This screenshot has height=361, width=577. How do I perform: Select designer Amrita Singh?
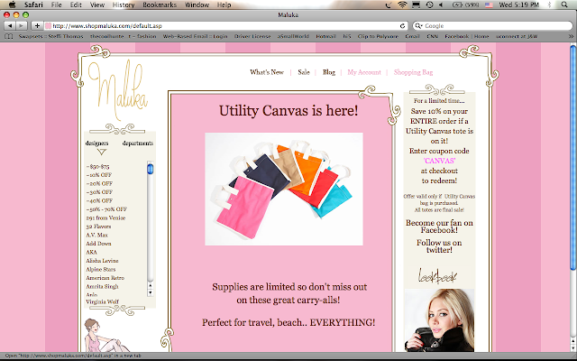[x=102, y=287]
